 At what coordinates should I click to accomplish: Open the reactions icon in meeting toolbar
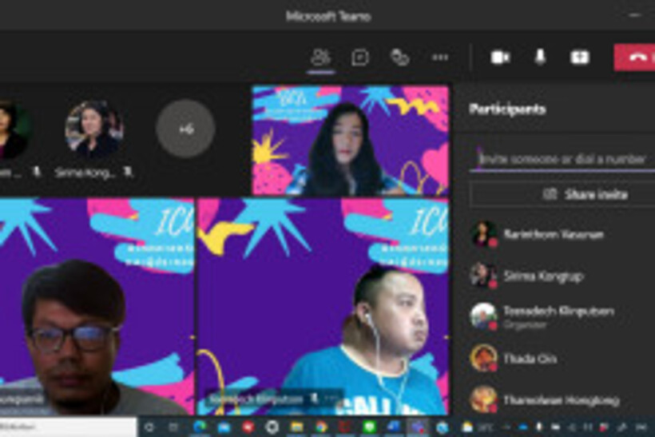click(x=399, y=58)
